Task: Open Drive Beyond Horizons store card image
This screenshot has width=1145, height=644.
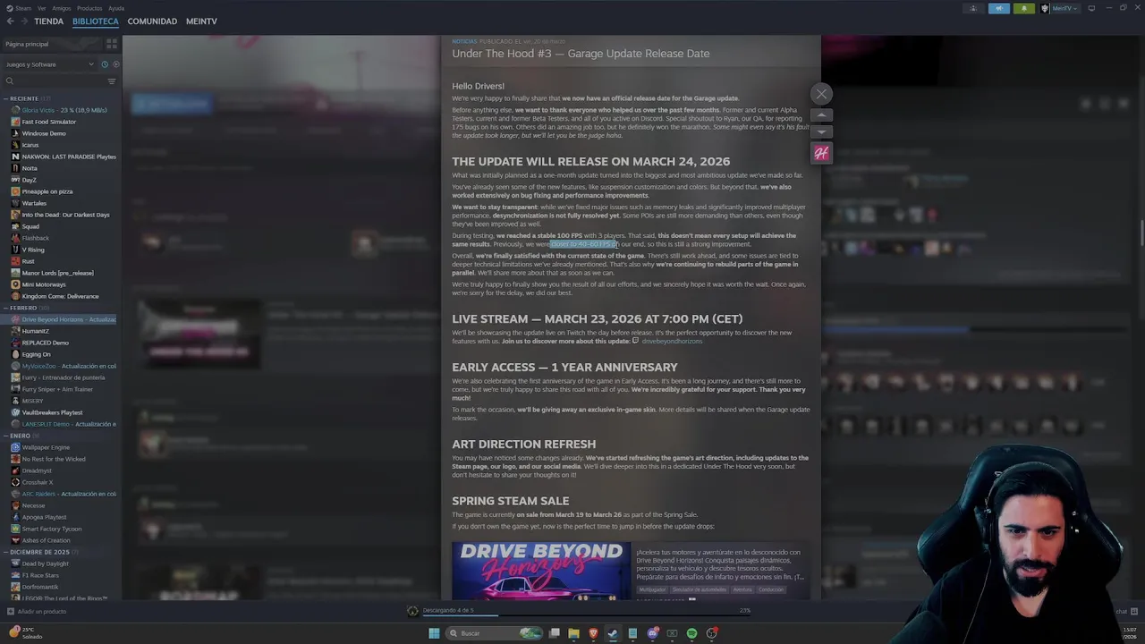Action: tap(541, 571)
